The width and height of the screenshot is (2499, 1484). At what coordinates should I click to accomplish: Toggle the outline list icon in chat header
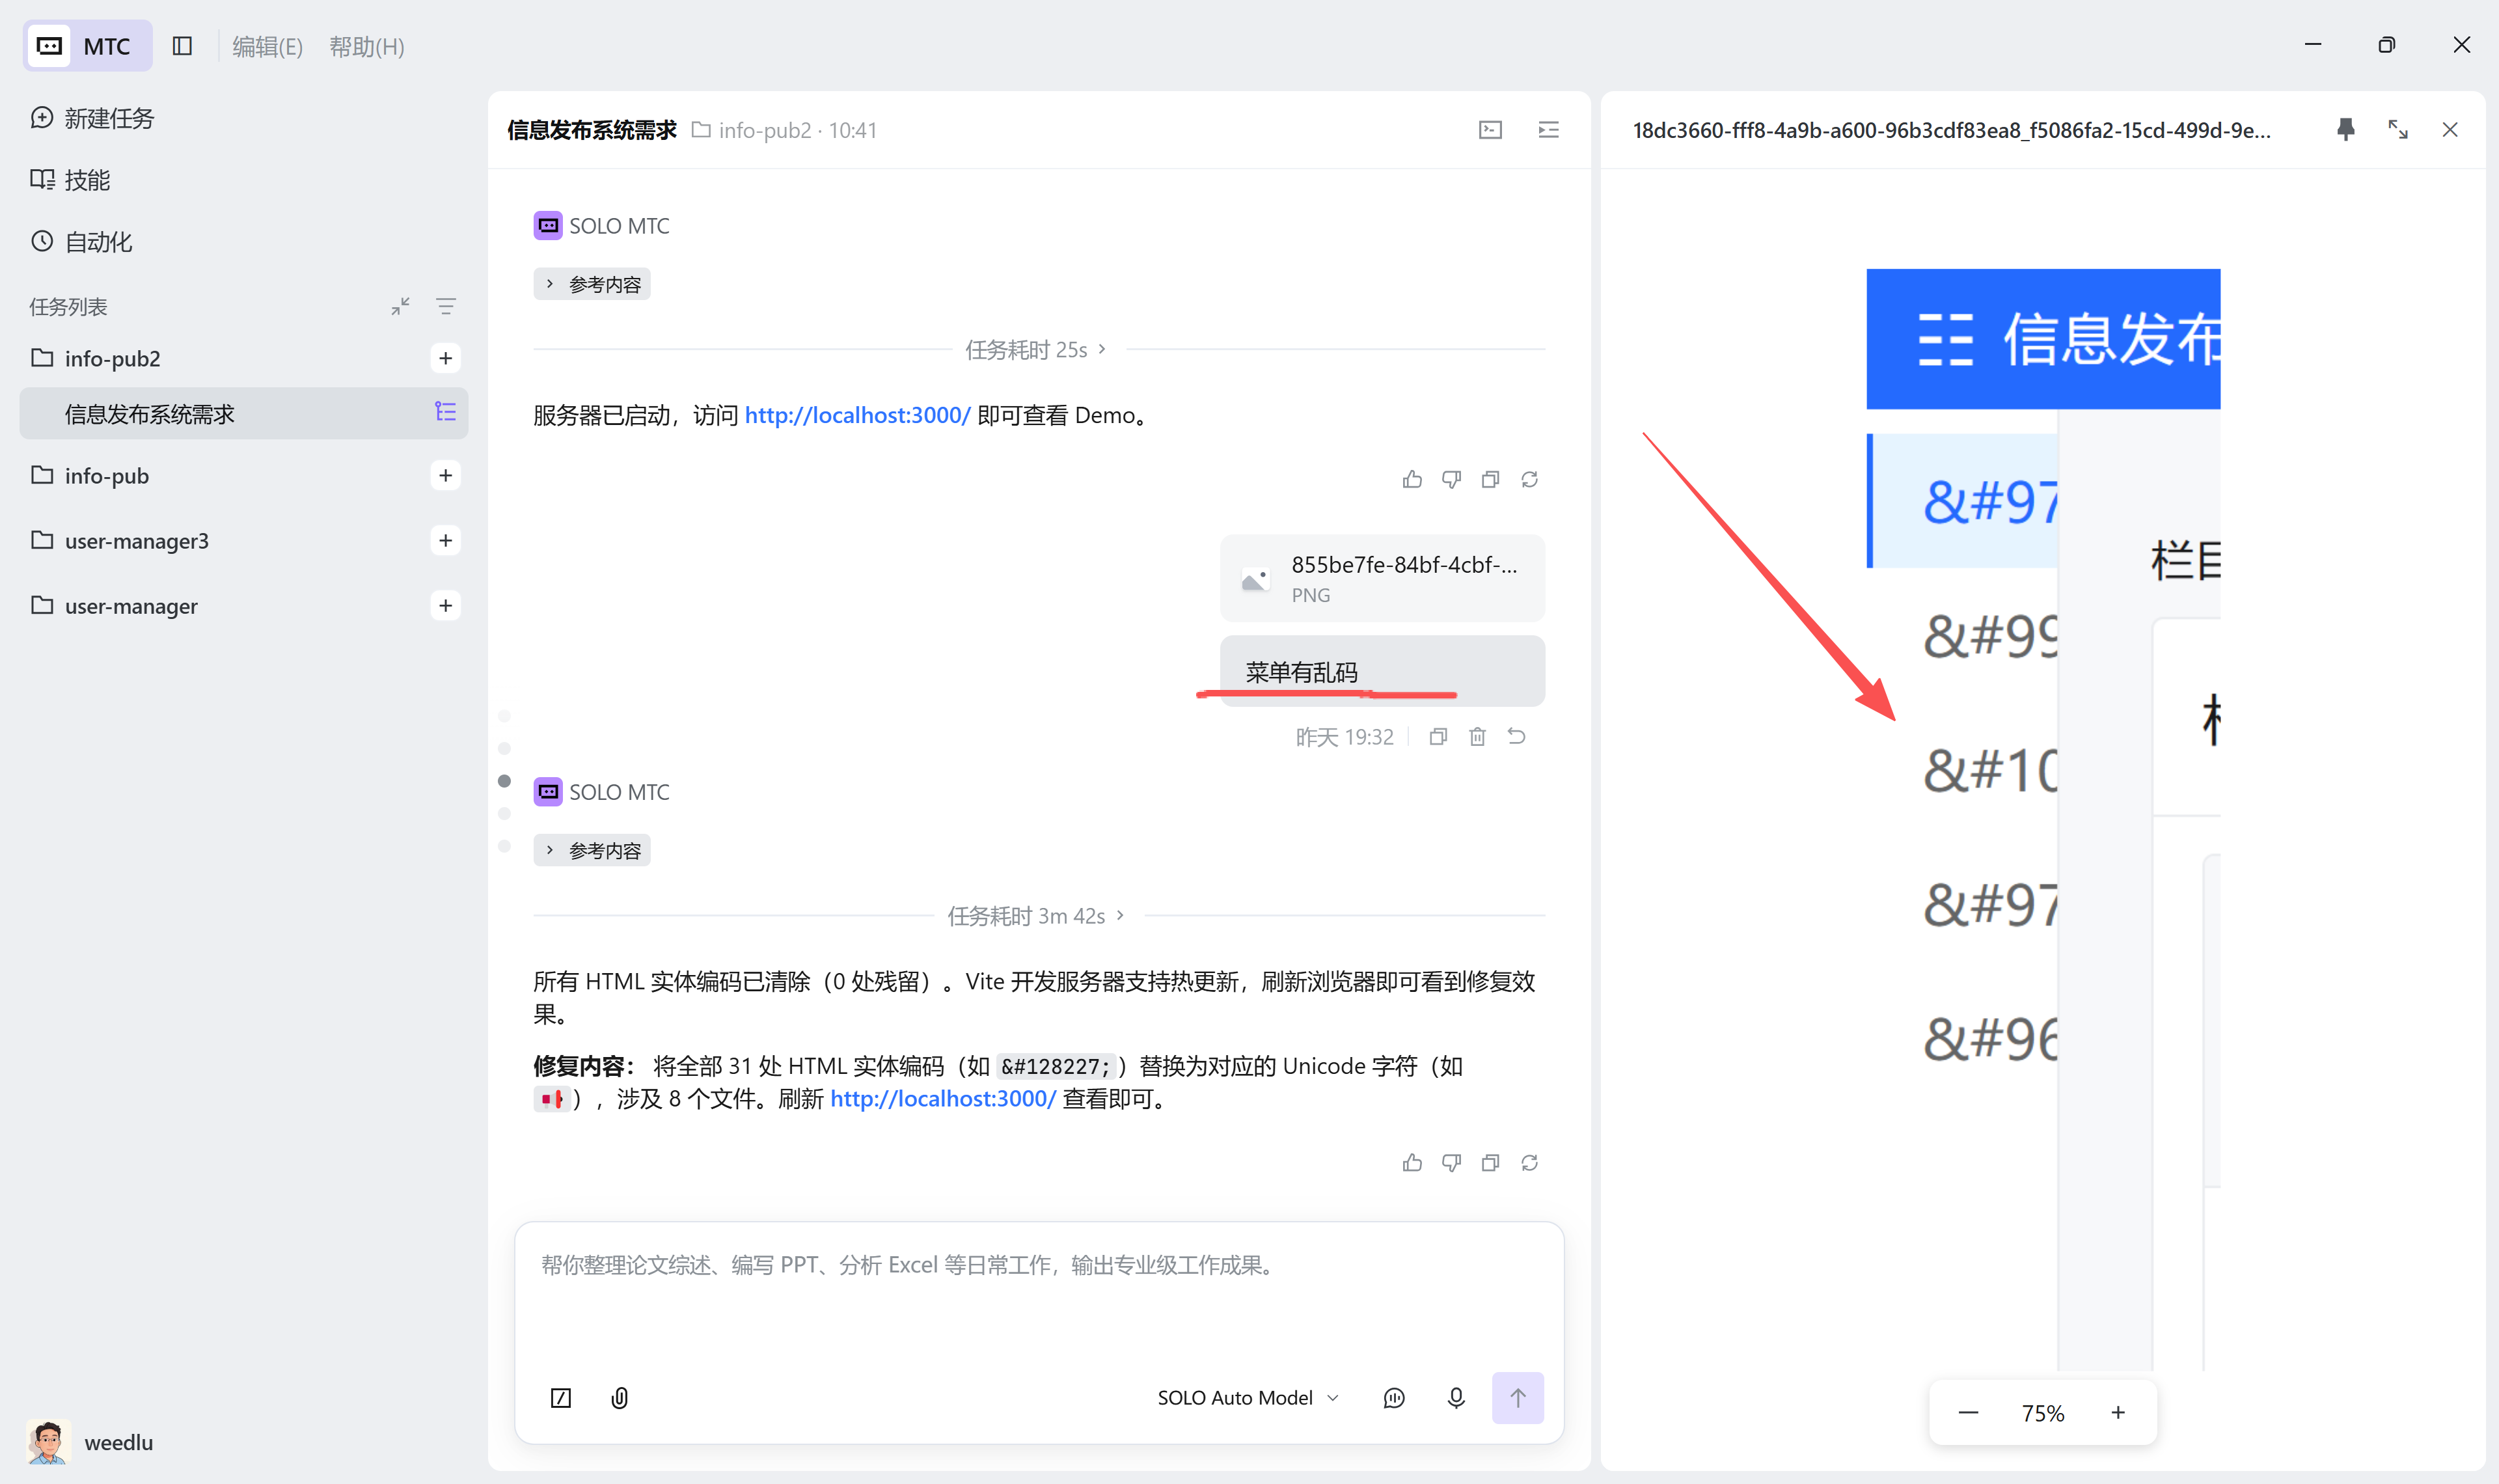coord(1548,130)
